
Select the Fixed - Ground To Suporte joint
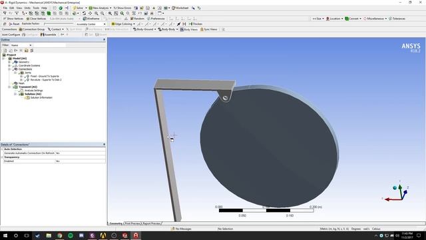45,76
